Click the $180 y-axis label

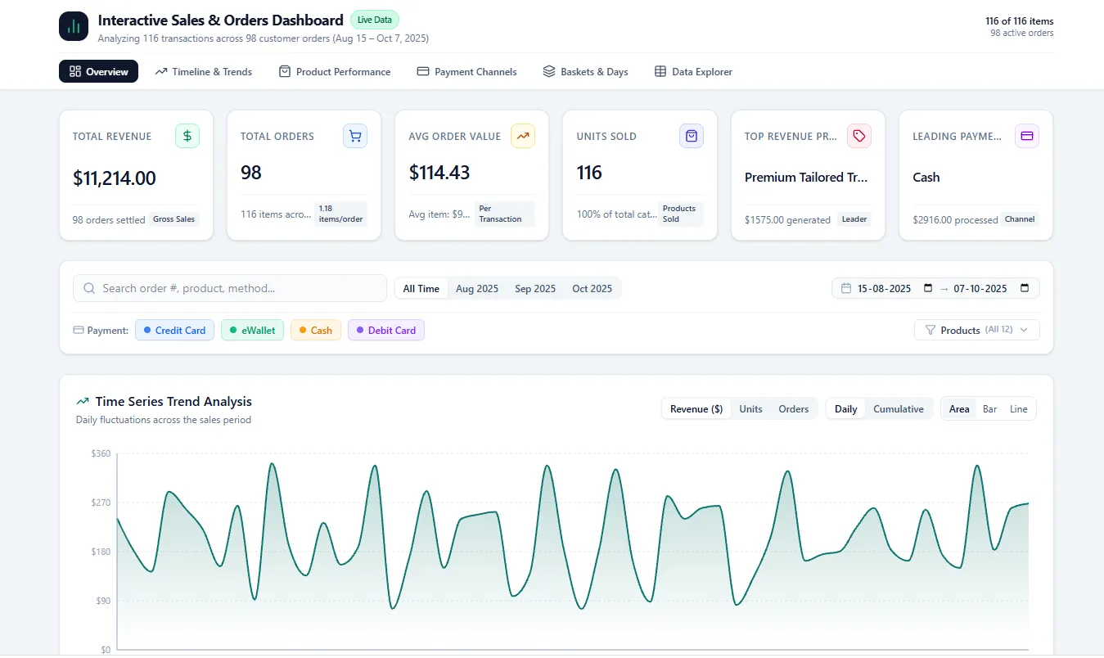101,552
